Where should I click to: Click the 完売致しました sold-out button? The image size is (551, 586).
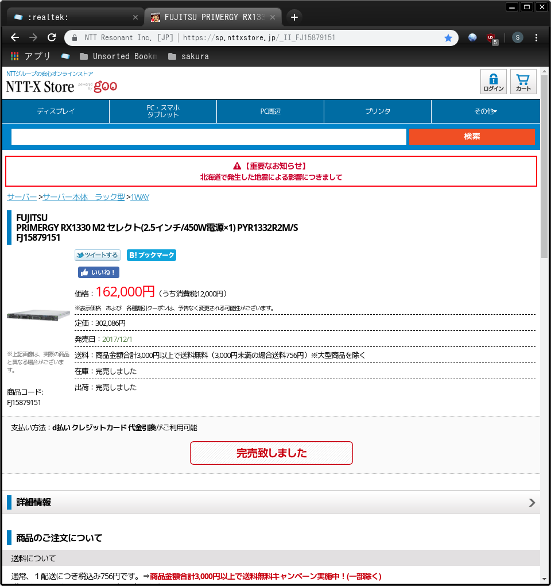coord(271,453)
